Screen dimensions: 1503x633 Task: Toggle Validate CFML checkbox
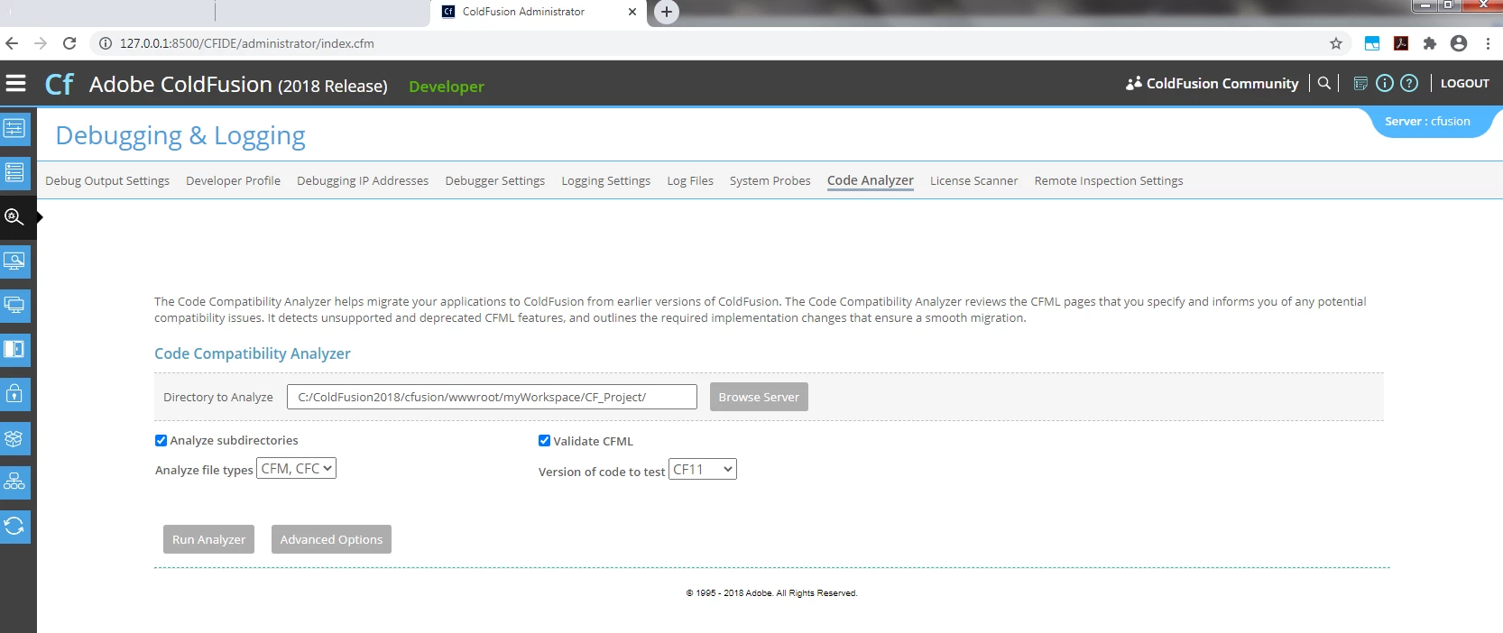(x=544, y=441)
